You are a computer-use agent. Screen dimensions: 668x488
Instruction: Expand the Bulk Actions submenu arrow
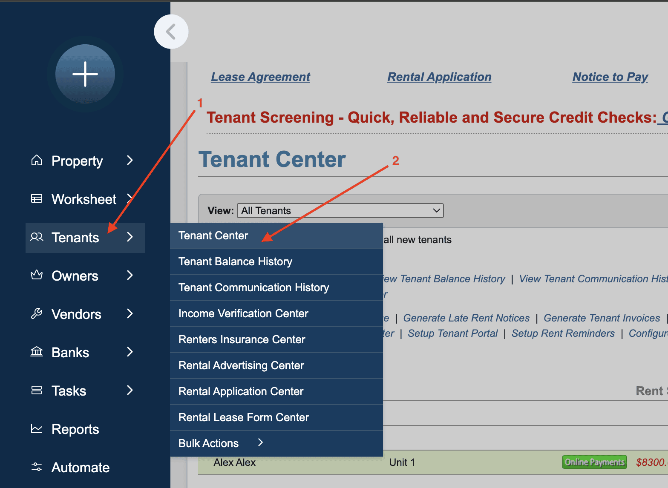[261, 443]
